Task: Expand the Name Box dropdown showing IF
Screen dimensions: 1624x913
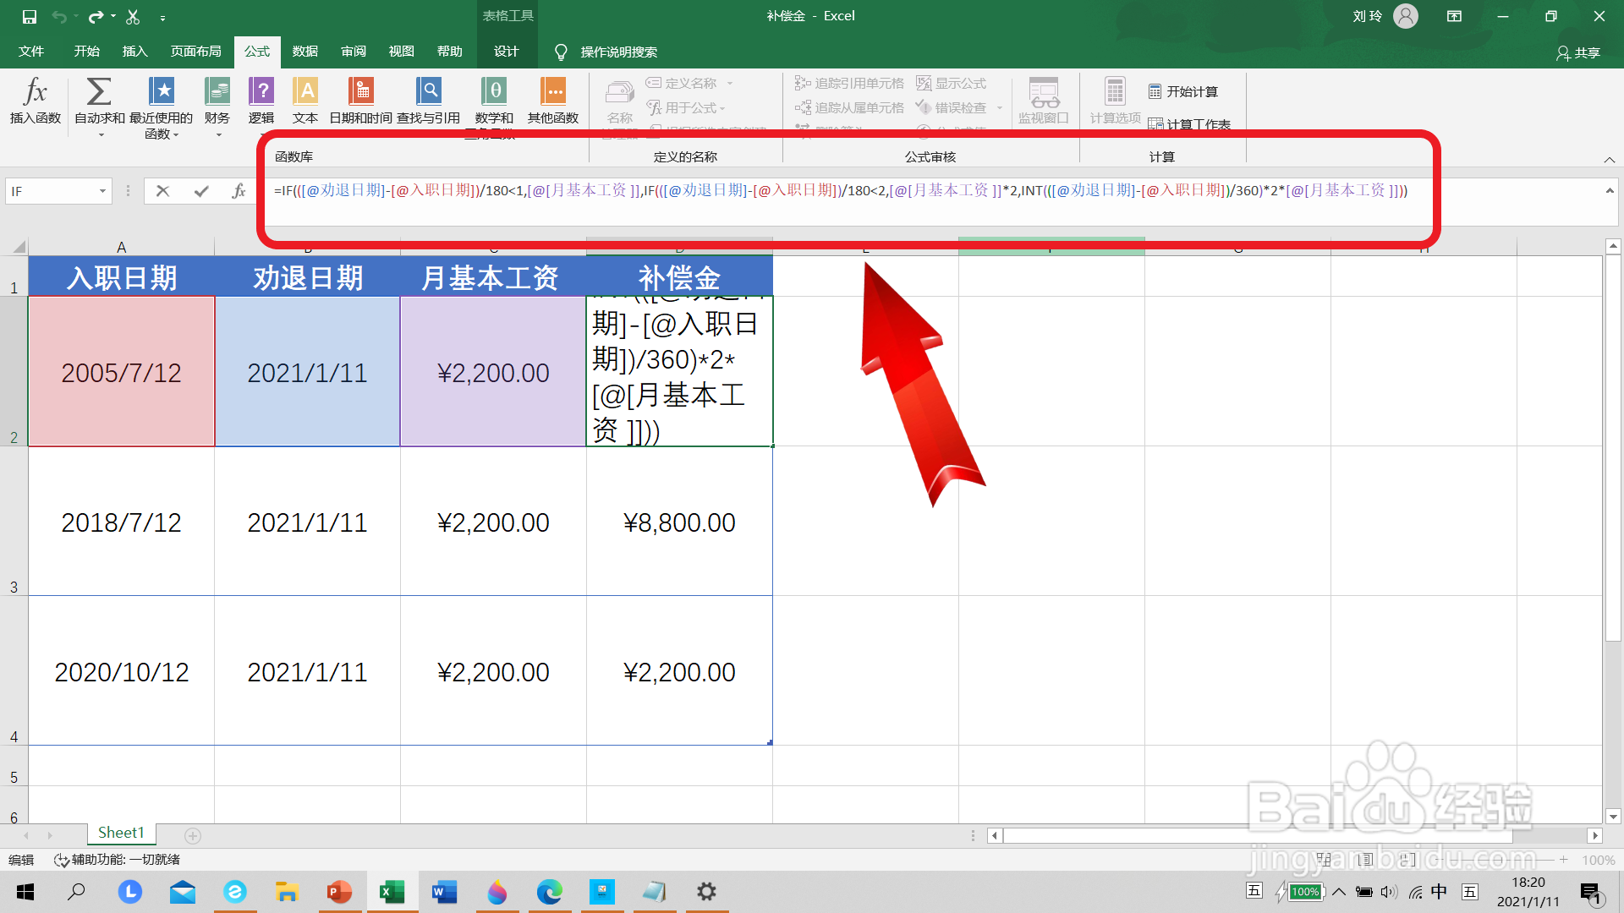Action: click(x=102, y=191)
